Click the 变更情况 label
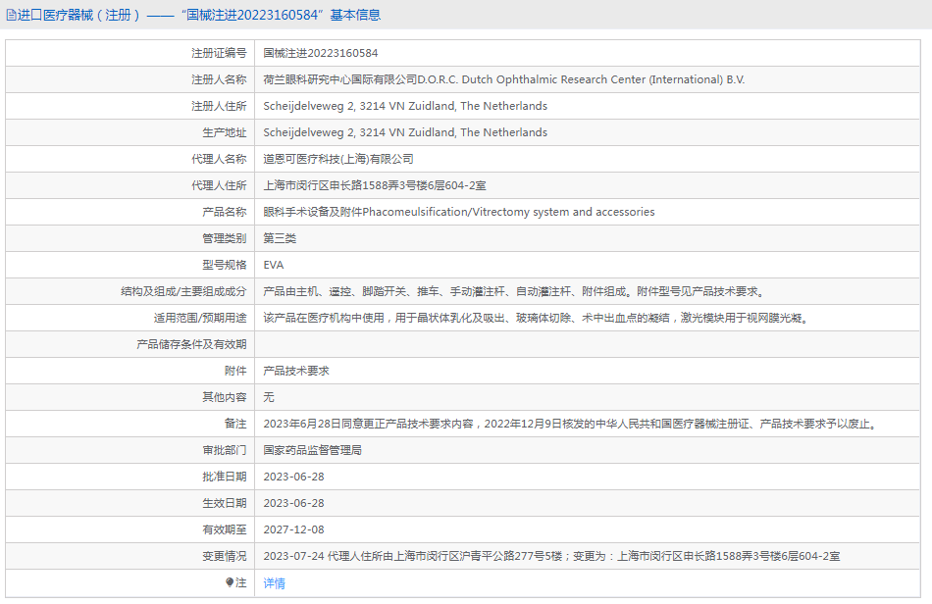The height and width of the screenshot is (604, 932). click(224, 557)
